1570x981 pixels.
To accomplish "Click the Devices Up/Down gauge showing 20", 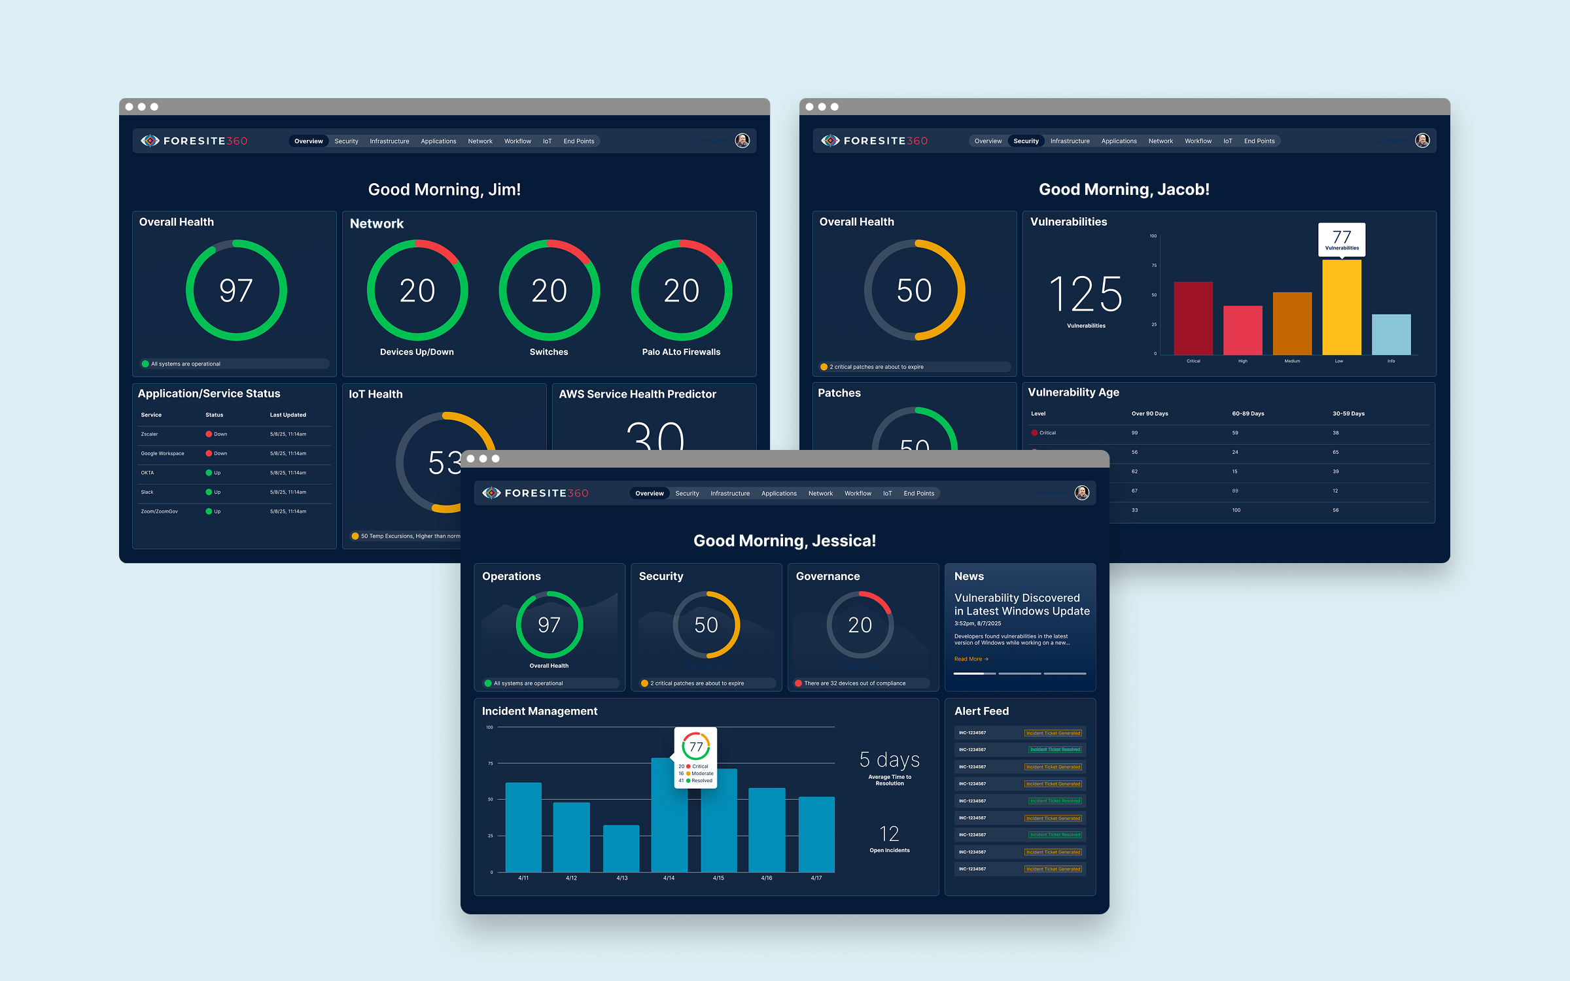I will coord(417,290).
